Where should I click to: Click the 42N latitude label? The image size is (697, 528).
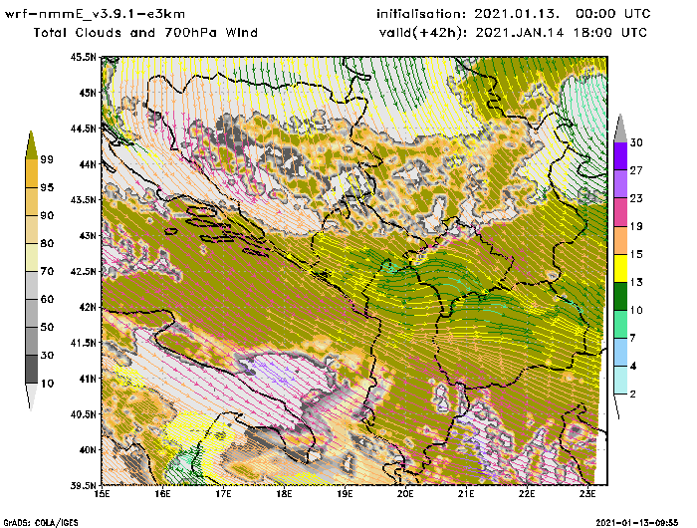tap(88, 307)
